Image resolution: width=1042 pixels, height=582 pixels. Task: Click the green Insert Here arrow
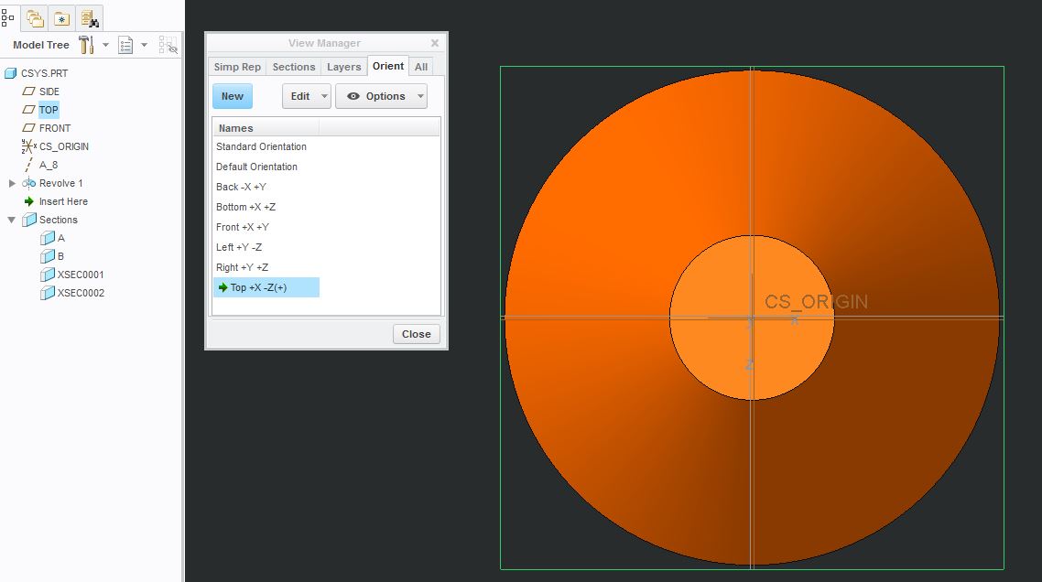[x=28, y=201]
